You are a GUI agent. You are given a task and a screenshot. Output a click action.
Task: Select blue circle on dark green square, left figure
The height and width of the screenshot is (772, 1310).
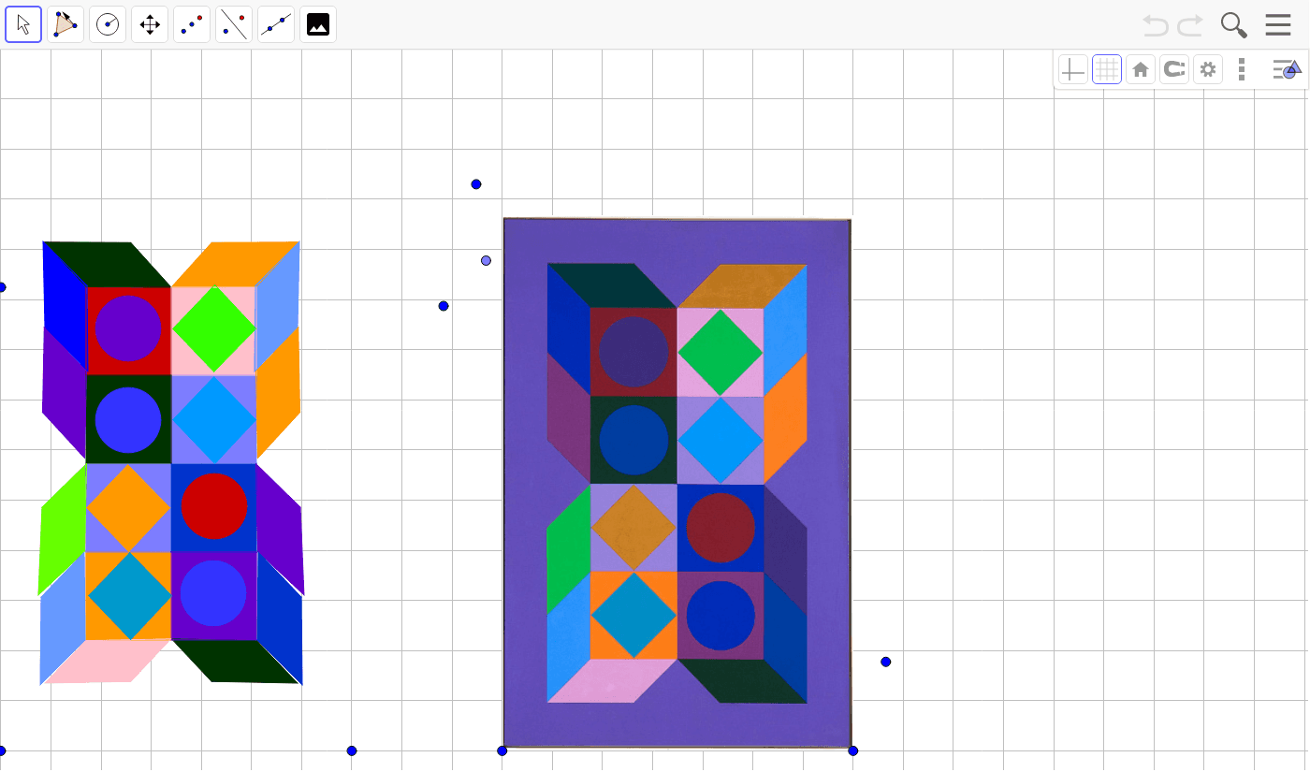(128, 419)
